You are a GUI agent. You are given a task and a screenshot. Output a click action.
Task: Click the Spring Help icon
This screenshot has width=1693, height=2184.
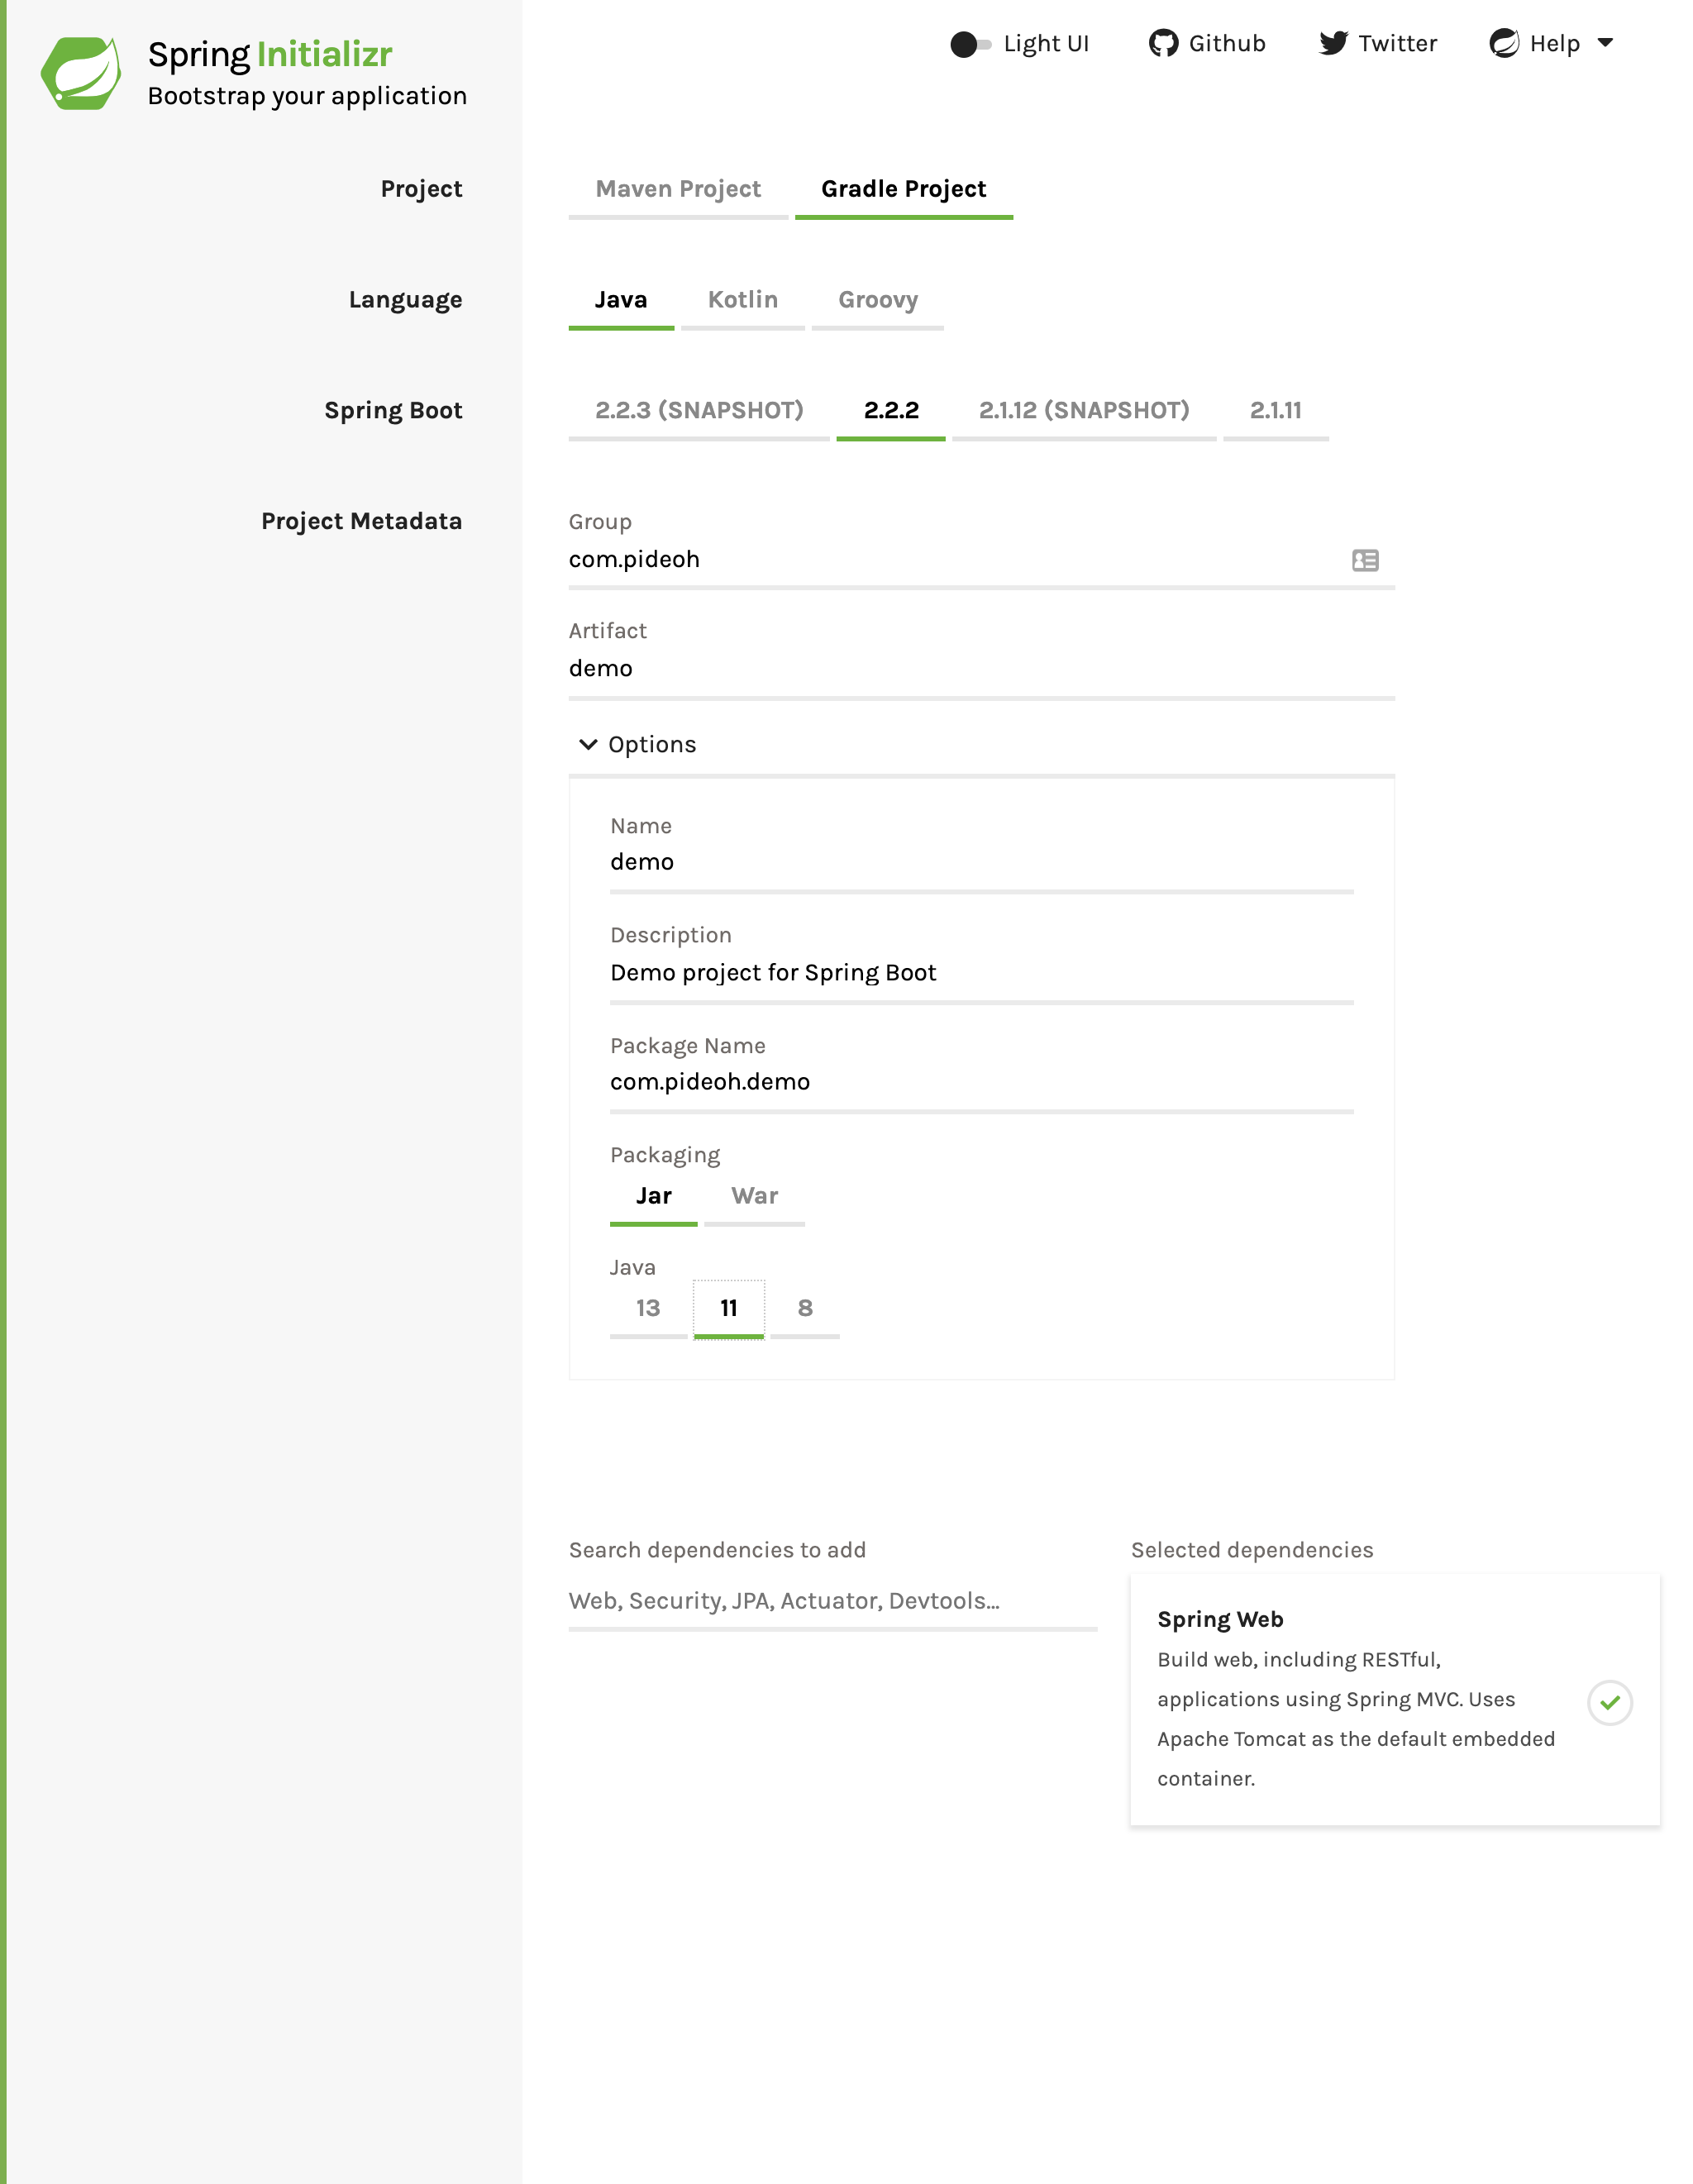[1504, 43]
